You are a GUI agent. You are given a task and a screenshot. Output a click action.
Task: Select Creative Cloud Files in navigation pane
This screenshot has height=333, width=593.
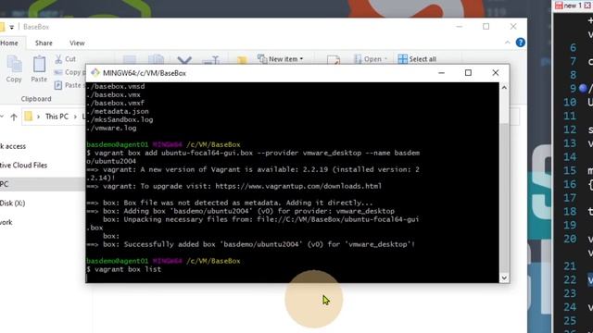[x=23, y=166]
